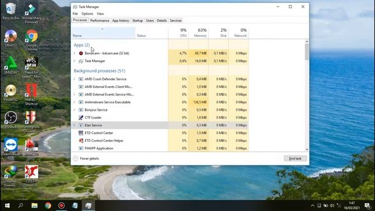Select AMD External Events Client Module row

(160, 87)
